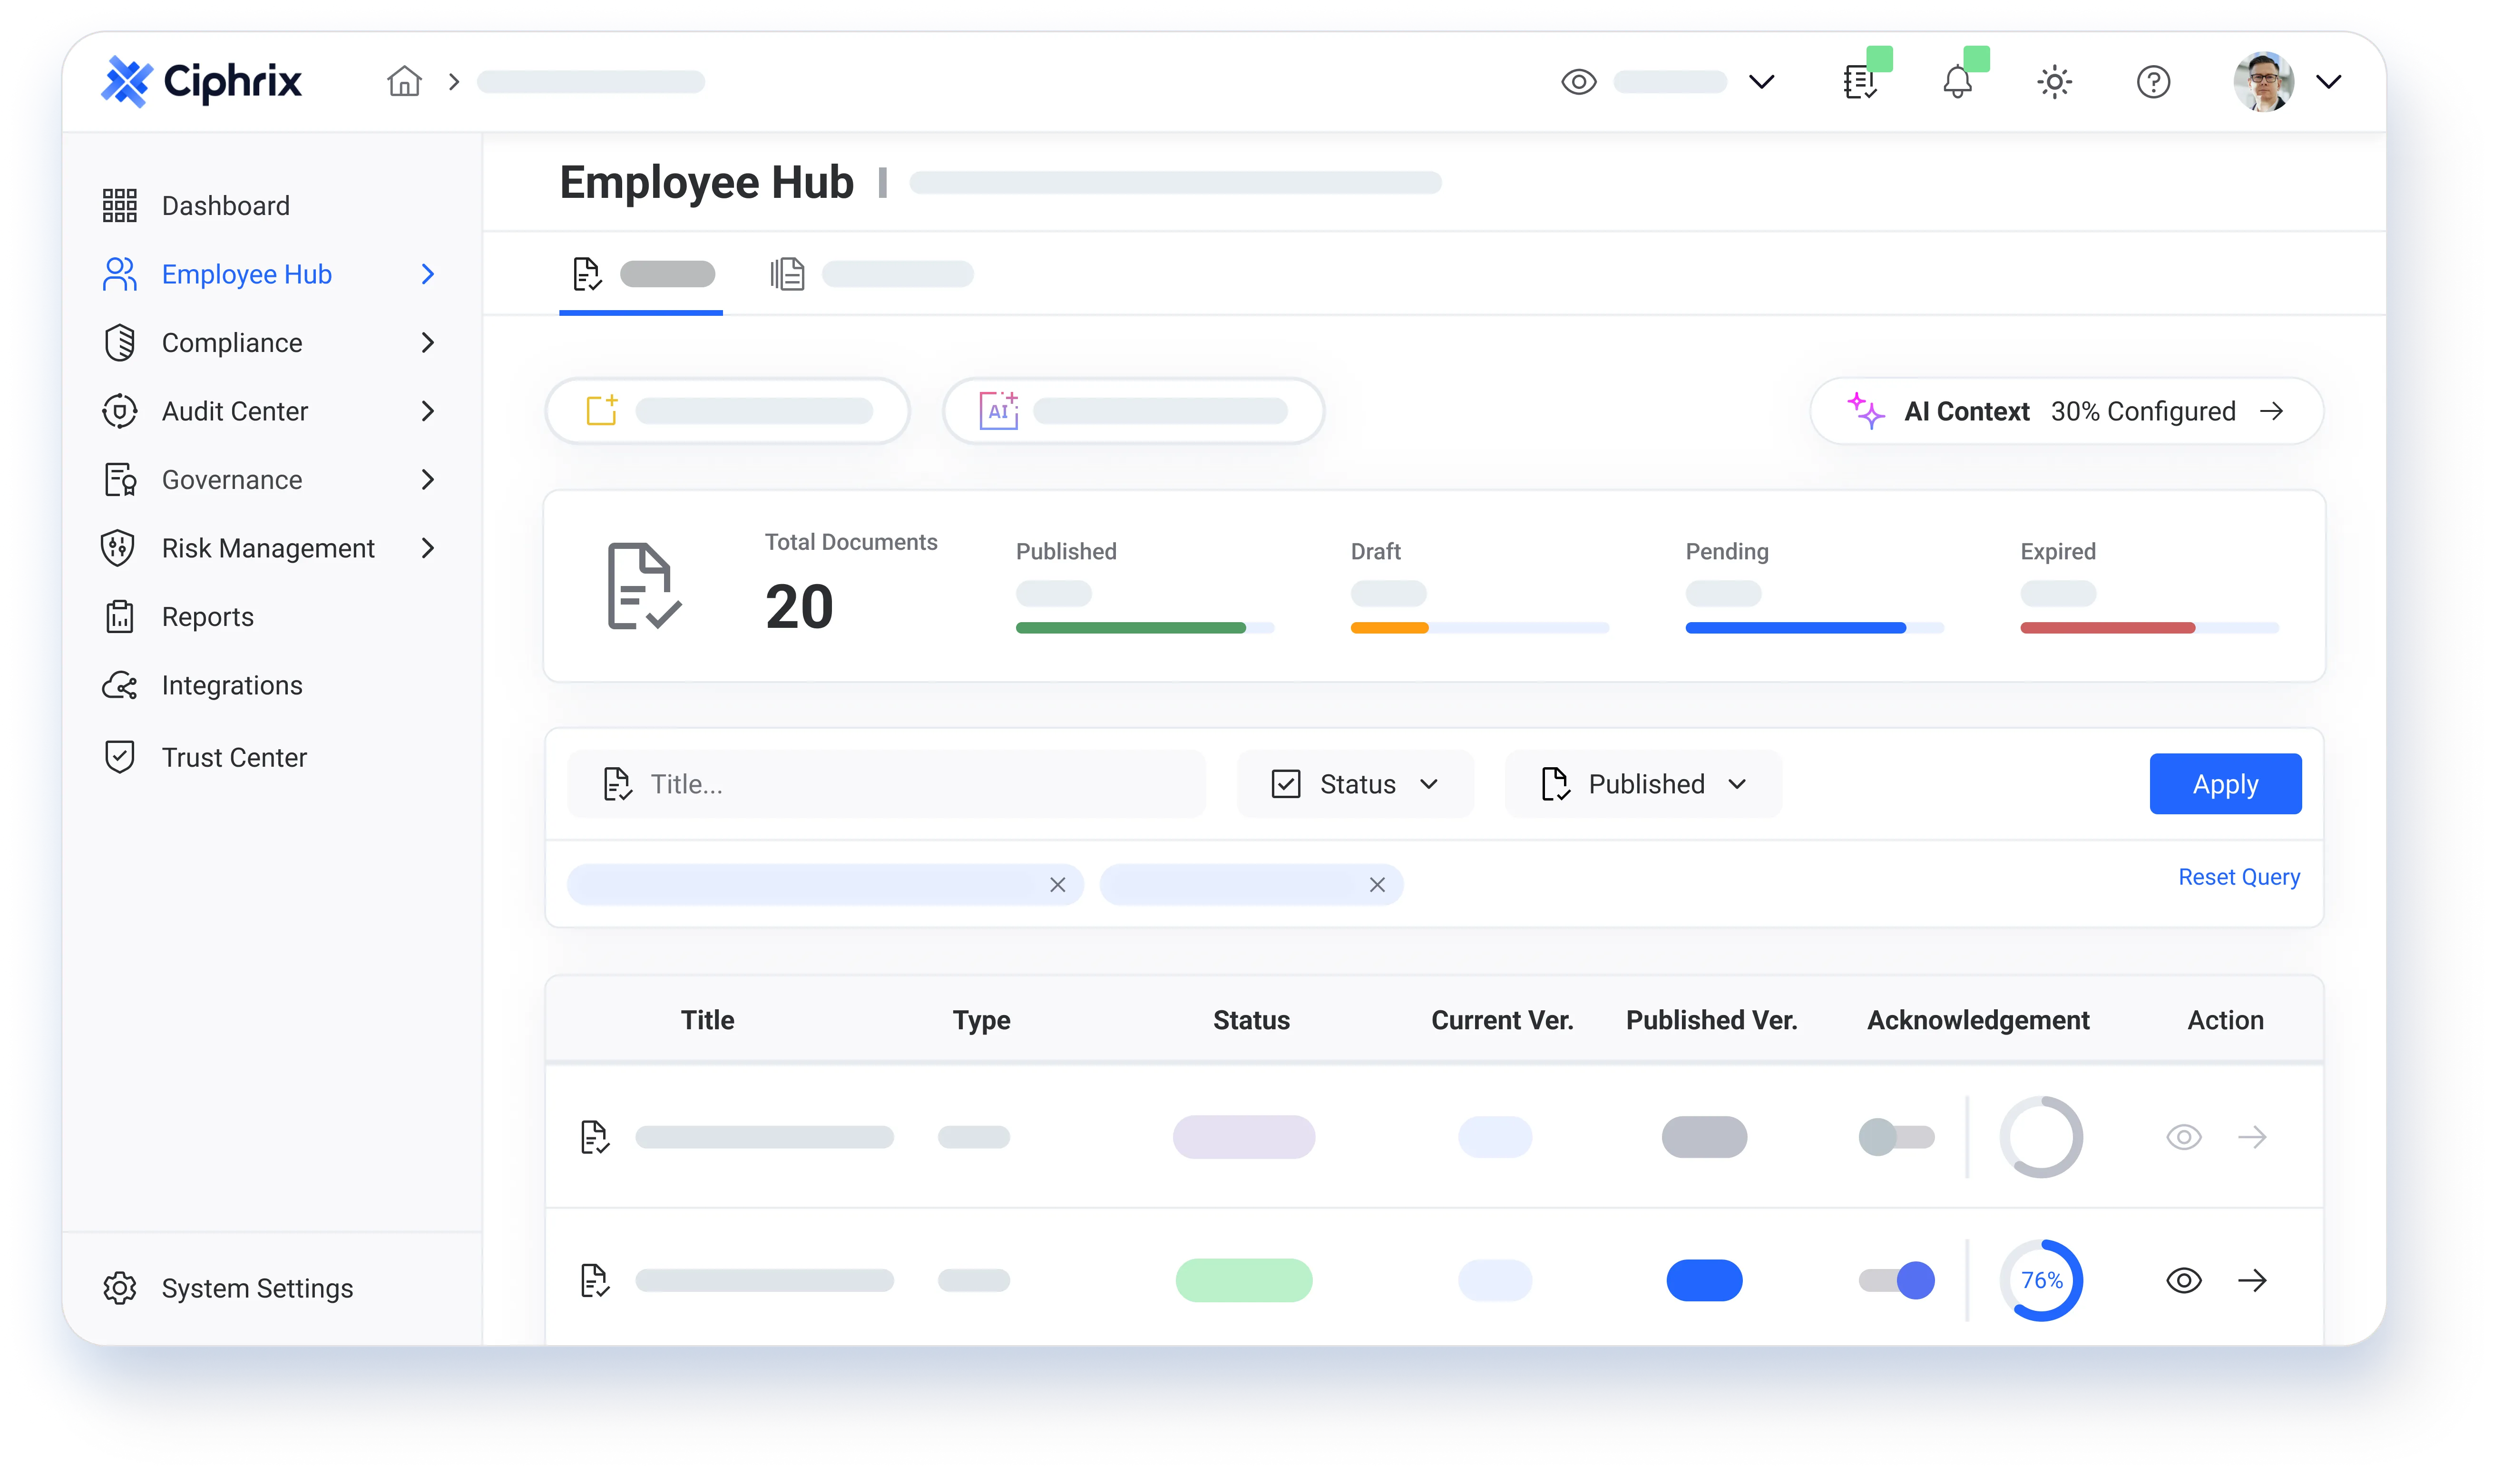Go to the home breadcrumb icon

click(x=404, y=81)
